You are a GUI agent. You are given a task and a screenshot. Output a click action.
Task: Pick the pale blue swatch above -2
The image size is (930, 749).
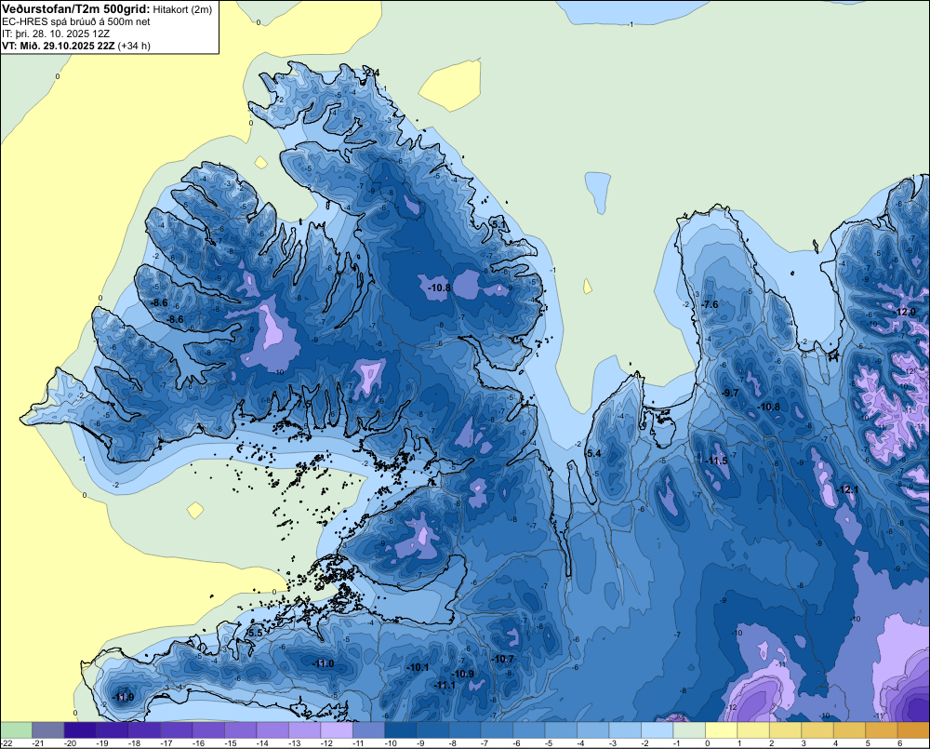click(x=657, y=729)
